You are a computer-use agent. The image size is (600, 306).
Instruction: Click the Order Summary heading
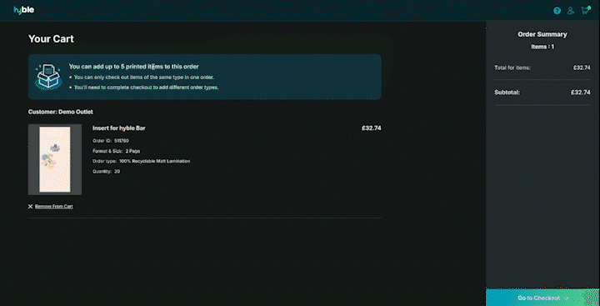tap(542, 34)
